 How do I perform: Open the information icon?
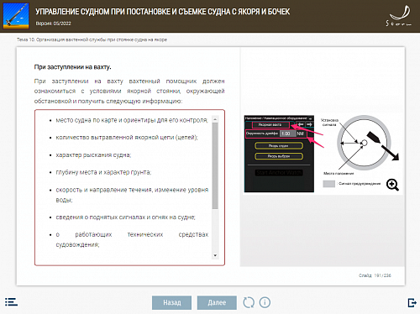[x=265, y=302]
